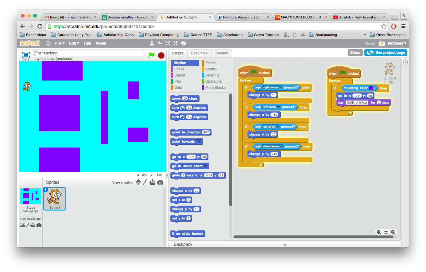Viewport: 426px width, 272px height.
Task: Click blocks palette vertical scrollbar
Action: point(230,150)
